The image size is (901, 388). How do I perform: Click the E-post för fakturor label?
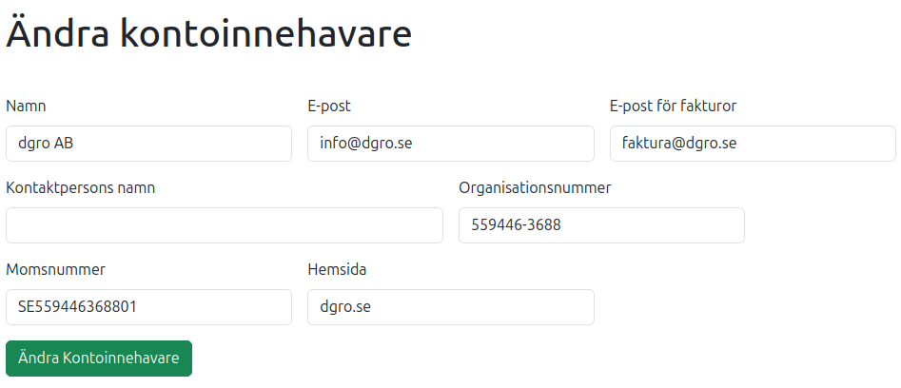(x=673, y=106)
